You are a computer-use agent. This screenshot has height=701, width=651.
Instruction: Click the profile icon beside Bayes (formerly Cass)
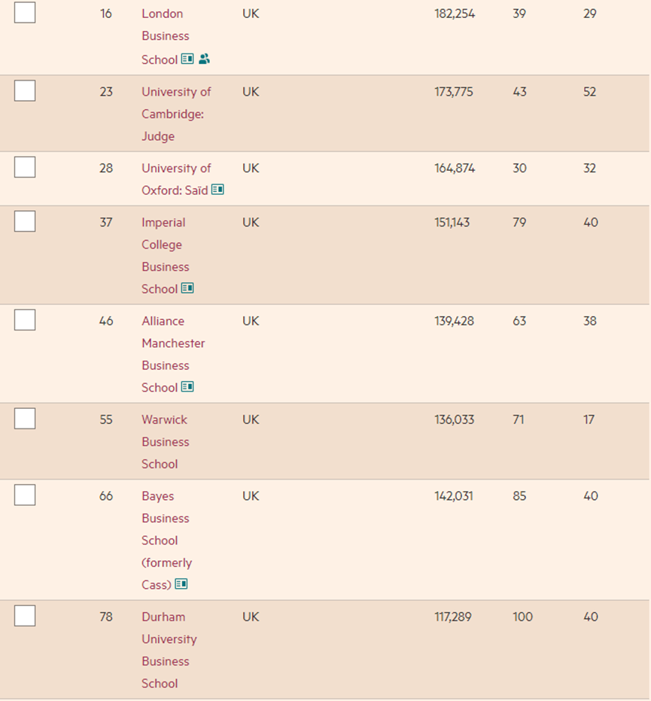(181, 584)
